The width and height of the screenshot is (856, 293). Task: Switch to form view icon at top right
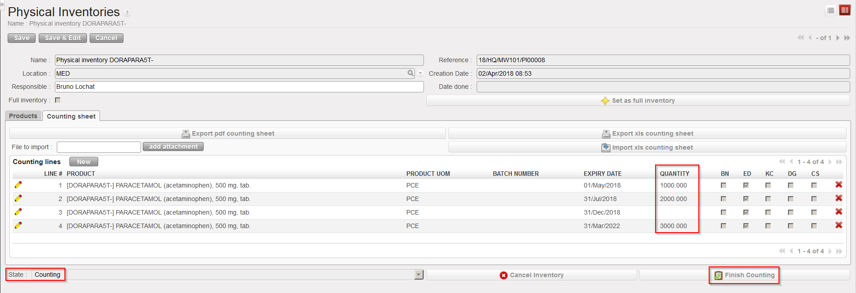(x=845, y=10)
